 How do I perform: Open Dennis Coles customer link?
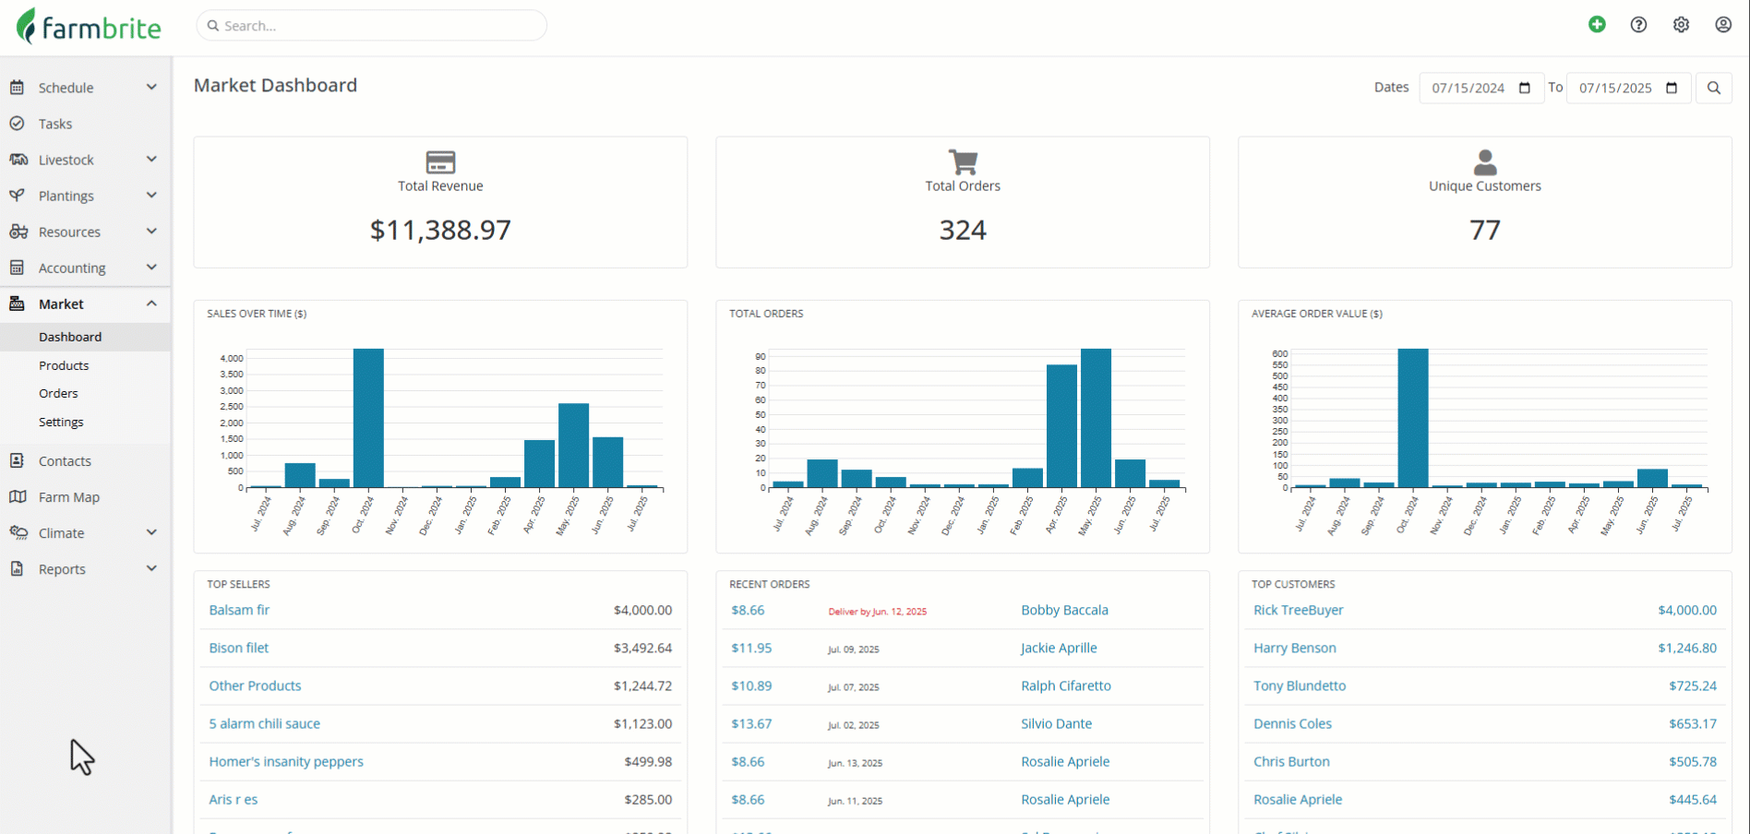(1292, 723)
